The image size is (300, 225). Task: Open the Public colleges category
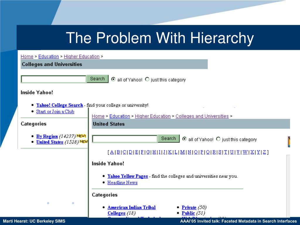pyautogui.click(x=188, y=213)
